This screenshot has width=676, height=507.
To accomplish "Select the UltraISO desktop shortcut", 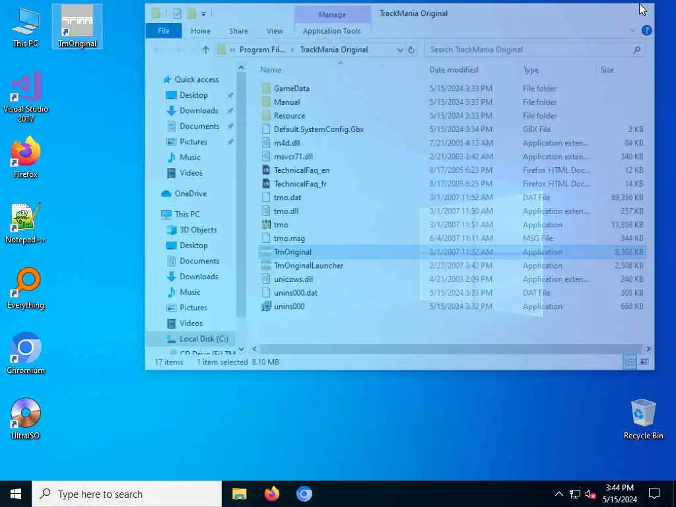I will pyautogui.click(x=26, y=419).
